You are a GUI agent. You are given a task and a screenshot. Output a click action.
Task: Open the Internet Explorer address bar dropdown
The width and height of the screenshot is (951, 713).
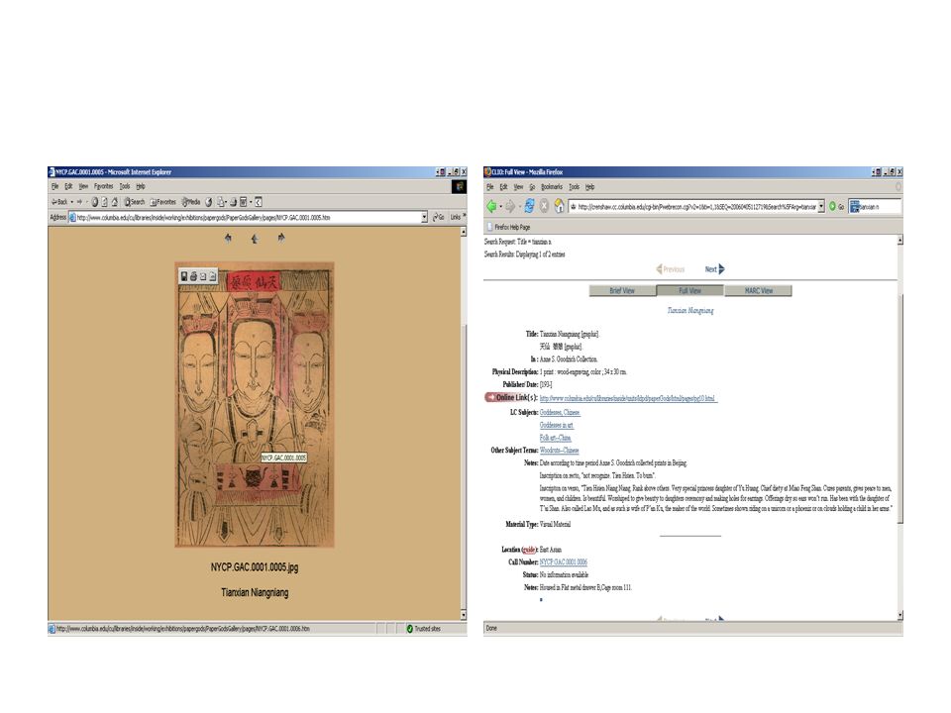[425, 217]
